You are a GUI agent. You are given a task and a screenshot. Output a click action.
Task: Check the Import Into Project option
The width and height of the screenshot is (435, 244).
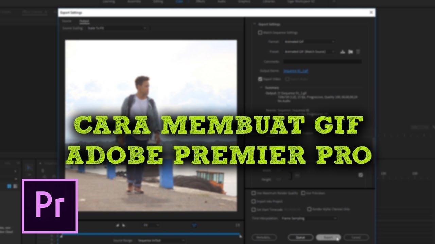click(254, 201)
